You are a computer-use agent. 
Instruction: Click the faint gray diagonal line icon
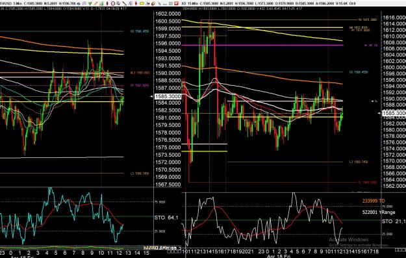(x=159, y=3)
